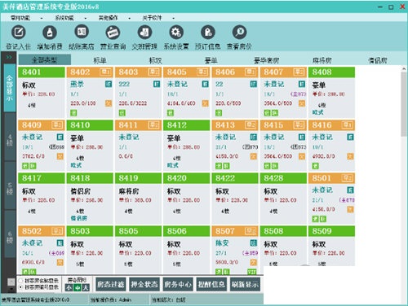Click the room list vertical scrollbar thumb
The width and height of the screenshot is (408, 306).
click(x=404, y=104)
